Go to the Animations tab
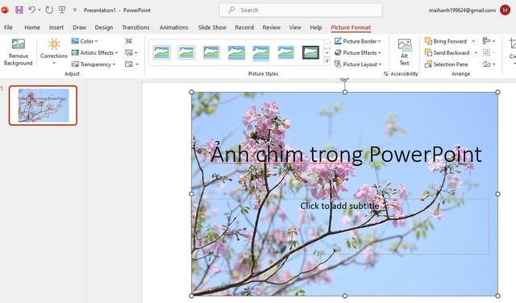 tap(174, 27)
